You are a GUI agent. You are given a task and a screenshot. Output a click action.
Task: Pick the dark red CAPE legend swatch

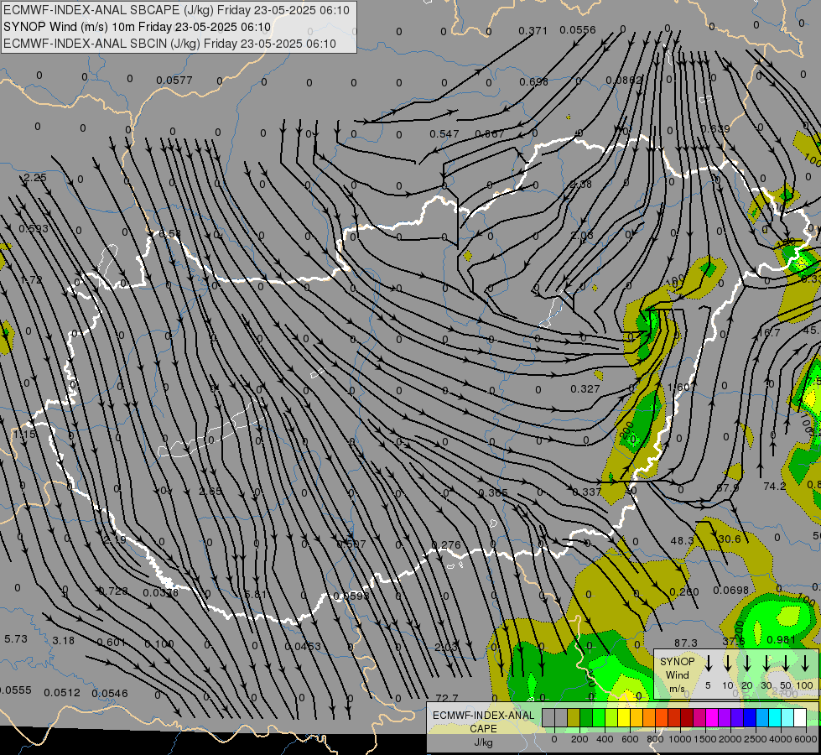tap(687, 718)
